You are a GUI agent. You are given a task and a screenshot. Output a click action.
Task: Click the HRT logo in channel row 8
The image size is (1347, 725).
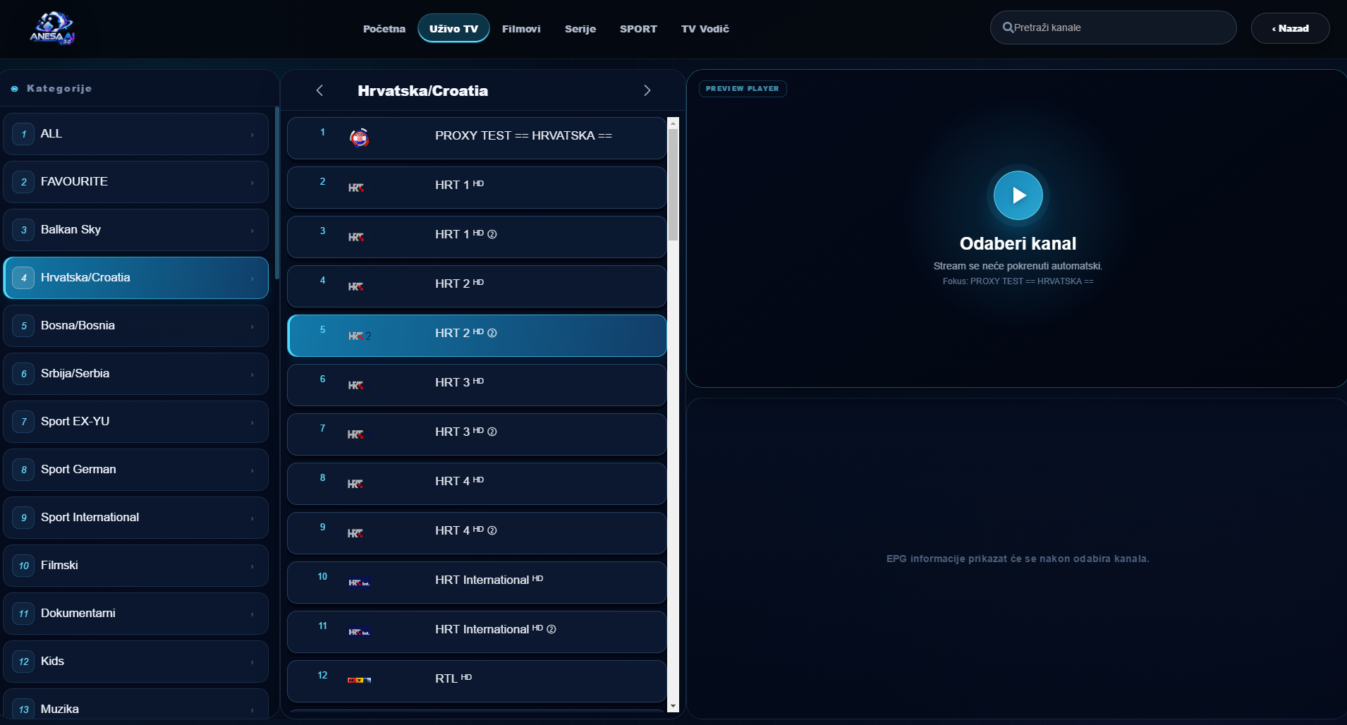coord(356,484)
